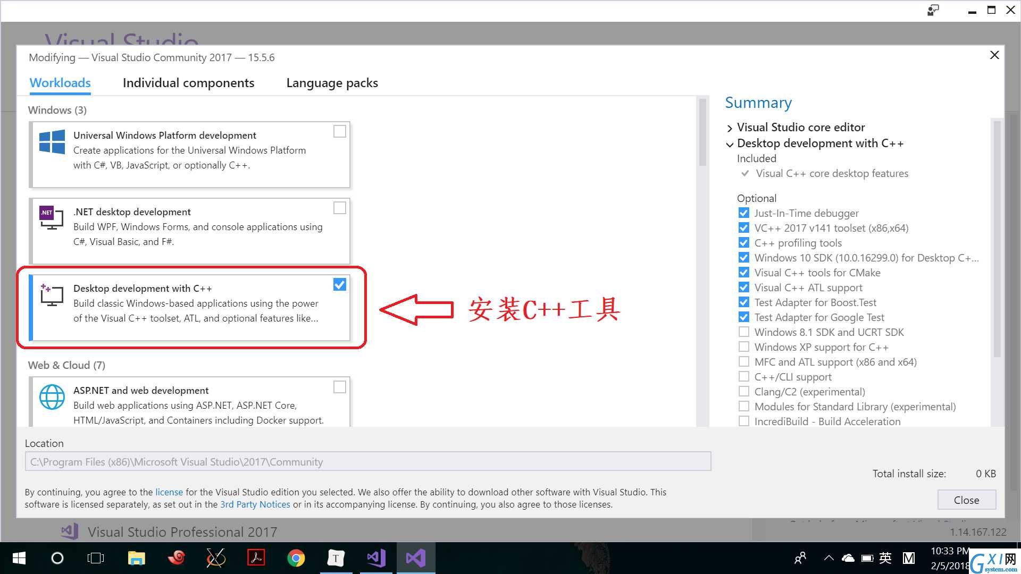Open the Windows Start menu
The height and width of the screenshot is (574, 1021).
pos(19,558)
